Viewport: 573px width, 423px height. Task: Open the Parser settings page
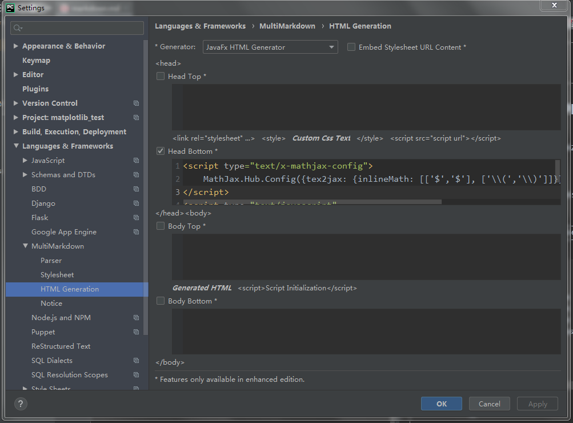coord(51,260)
